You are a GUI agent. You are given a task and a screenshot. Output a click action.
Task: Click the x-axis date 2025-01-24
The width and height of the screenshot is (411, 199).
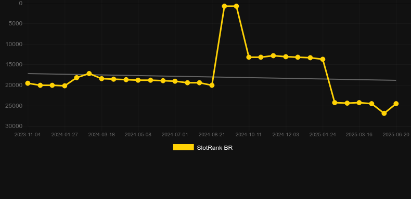pyautogui.click(x=323, y=135)
